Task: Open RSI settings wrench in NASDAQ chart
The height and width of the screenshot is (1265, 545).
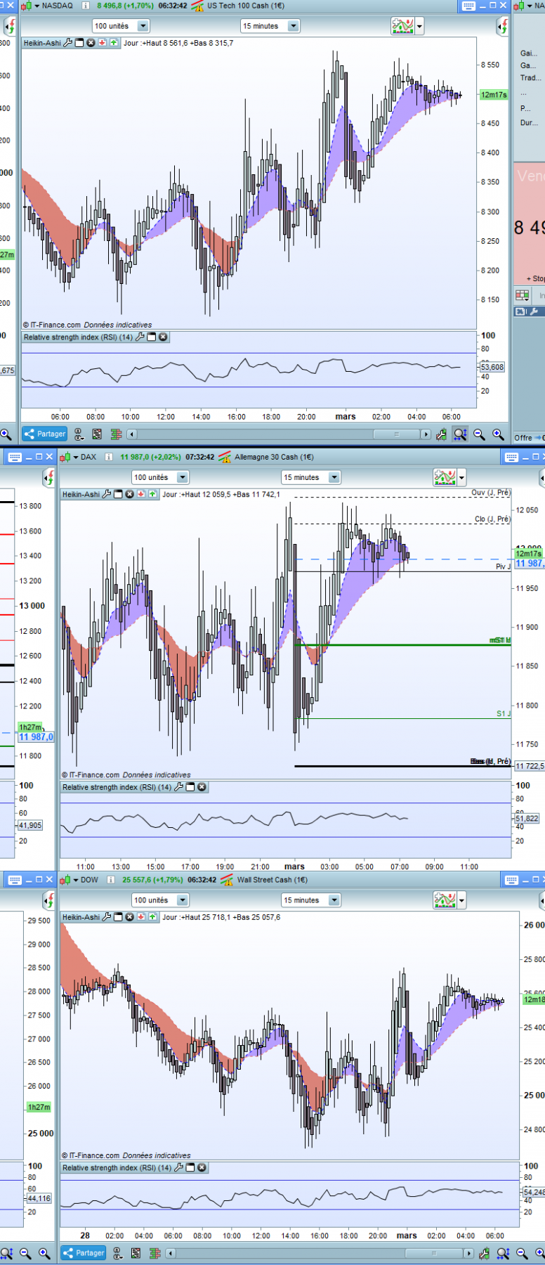Action: click(x=140, y=337)
